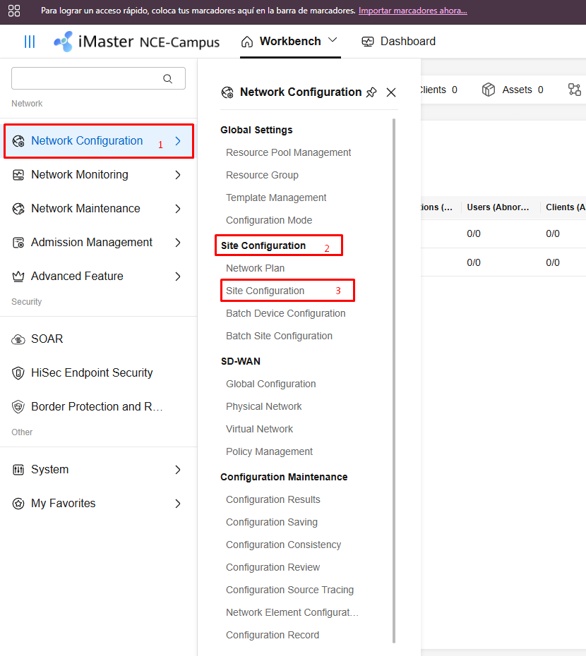The width and height of the screenshot is (586, 656).
Task: Switch to the Dashboard tab
Action: tap(399, 42)
